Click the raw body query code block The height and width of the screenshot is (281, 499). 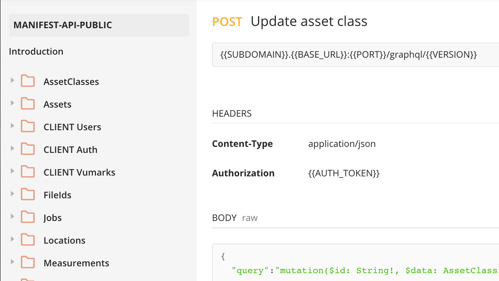pyautogui.click(x=355, y=263)
